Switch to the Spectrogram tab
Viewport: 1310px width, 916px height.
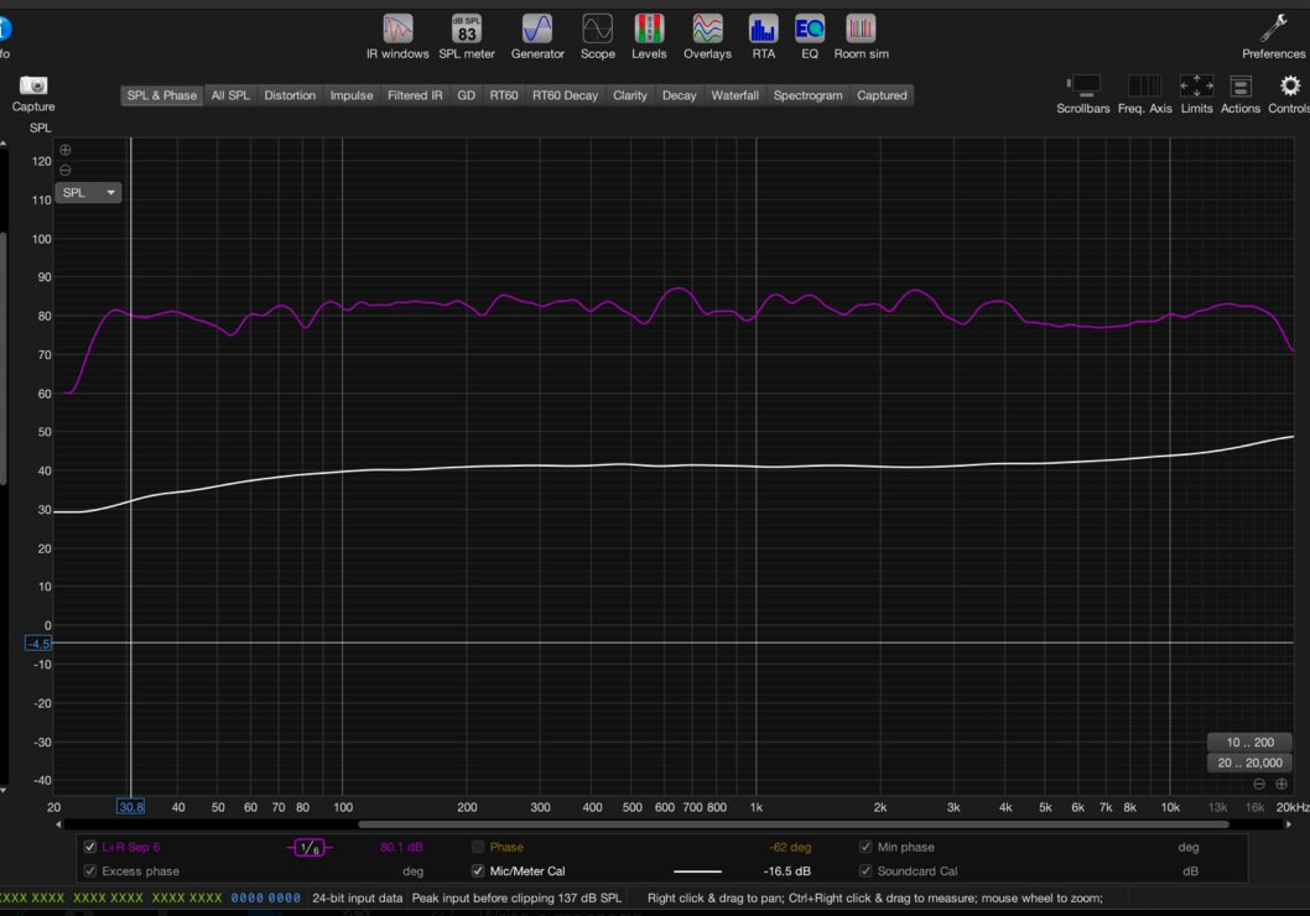point(807,95)
